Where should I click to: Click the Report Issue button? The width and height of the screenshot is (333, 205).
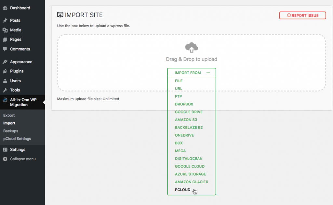point(302,16)
